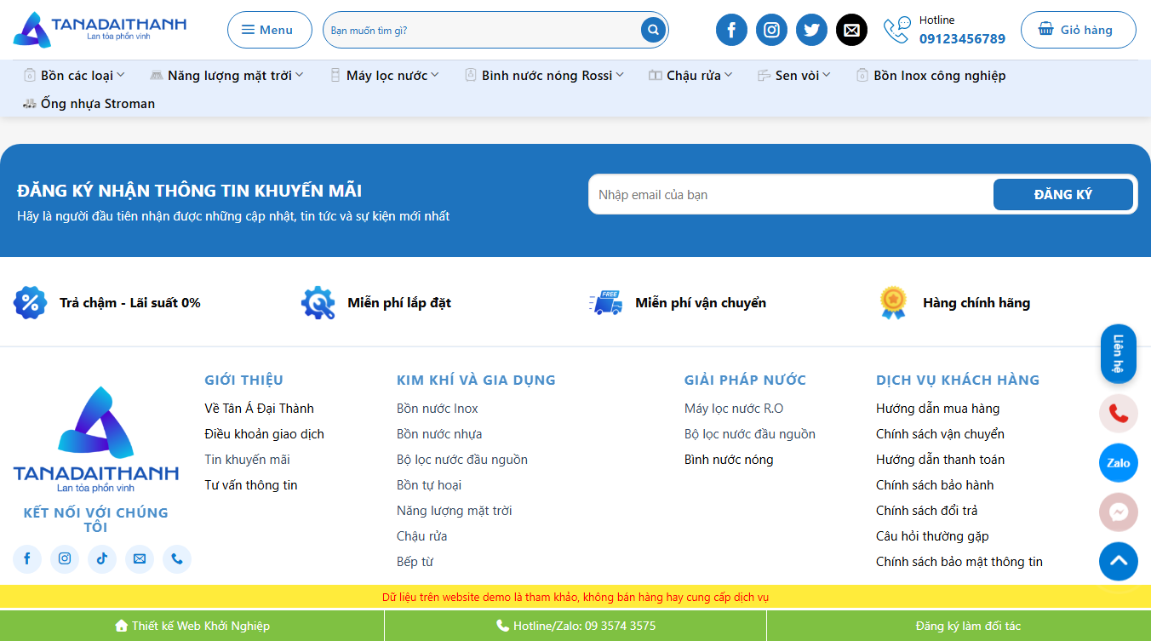Screen dimensions: 1151x641
Task: Click the Nhập email của bạn field
Action: point(791,194)
